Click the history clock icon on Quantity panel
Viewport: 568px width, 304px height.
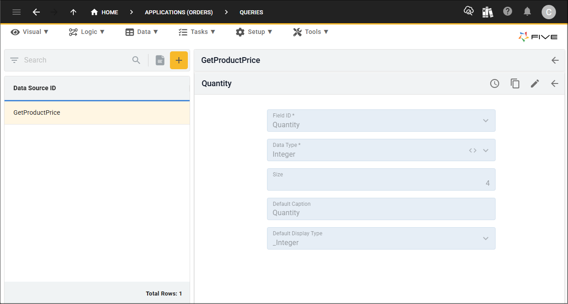(x=494, y=83)
